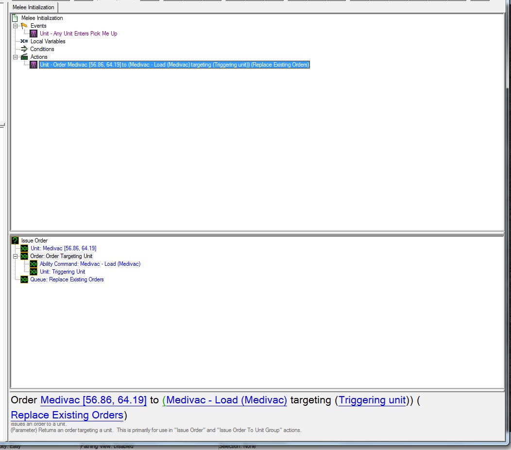Open the Triggering unit link

(373, 400)
